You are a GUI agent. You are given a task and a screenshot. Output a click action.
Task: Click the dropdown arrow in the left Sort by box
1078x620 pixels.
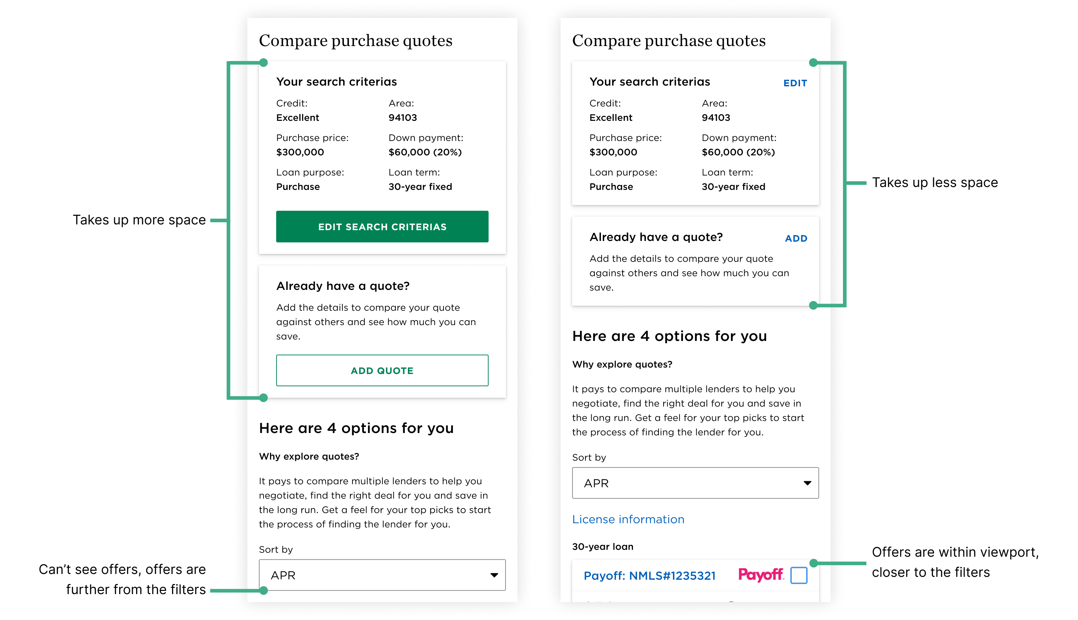click(x=494, y=575)
